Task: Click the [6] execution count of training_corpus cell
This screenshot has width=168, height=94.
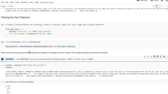Action: (2, 25)
